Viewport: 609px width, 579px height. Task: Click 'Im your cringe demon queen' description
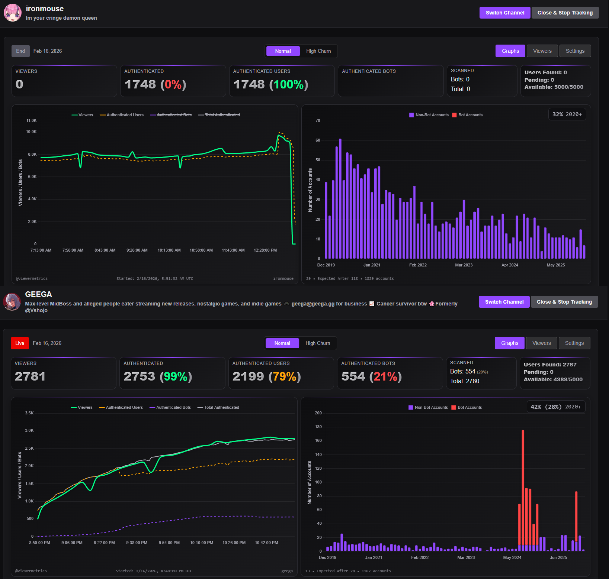pos(61,18)
